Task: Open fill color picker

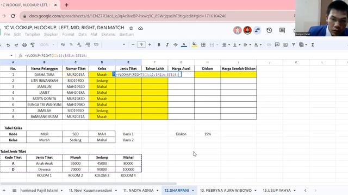Action: click(195, 45)
